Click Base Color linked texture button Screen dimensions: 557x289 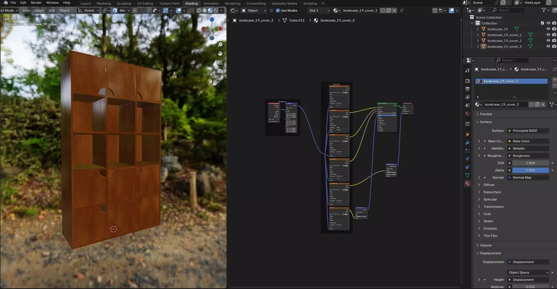[x=528, y=141]
